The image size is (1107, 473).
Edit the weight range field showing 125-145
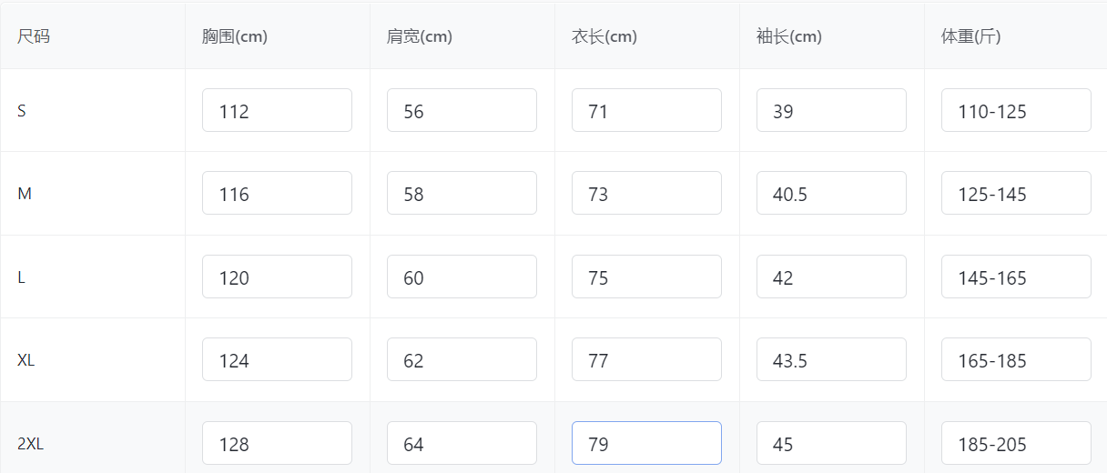pos(1016,193)
